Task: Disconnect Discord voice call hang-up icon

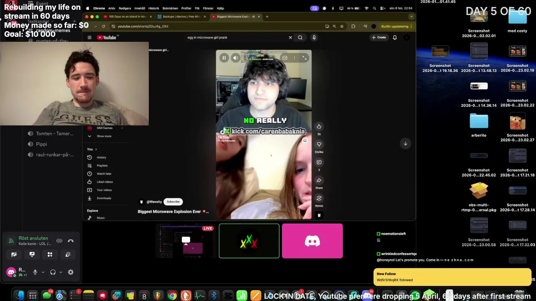Action: point(71,241)
